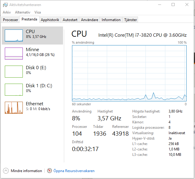The height and width of the screenshot is (179, 195).
Task: Open the Visa menu
Action: point(37,12)
